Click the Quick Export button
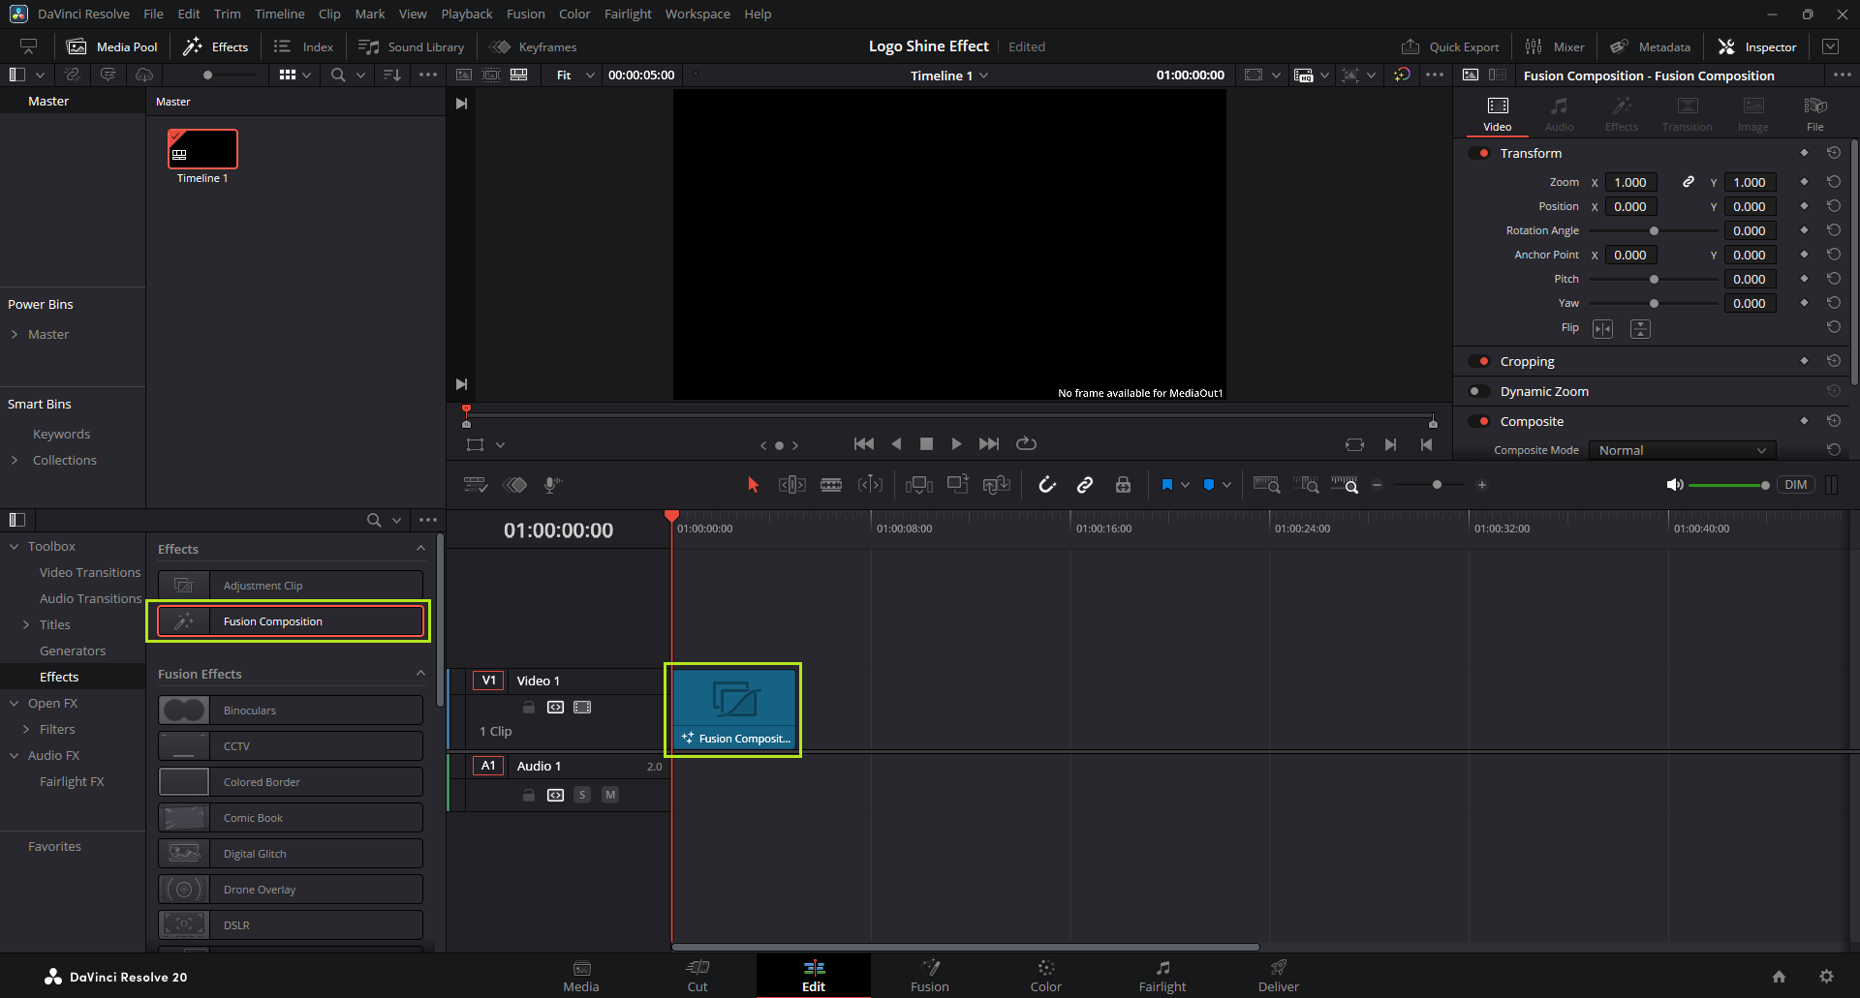Viewport: 1860px width, 998px height. (x=1450, y=46)
